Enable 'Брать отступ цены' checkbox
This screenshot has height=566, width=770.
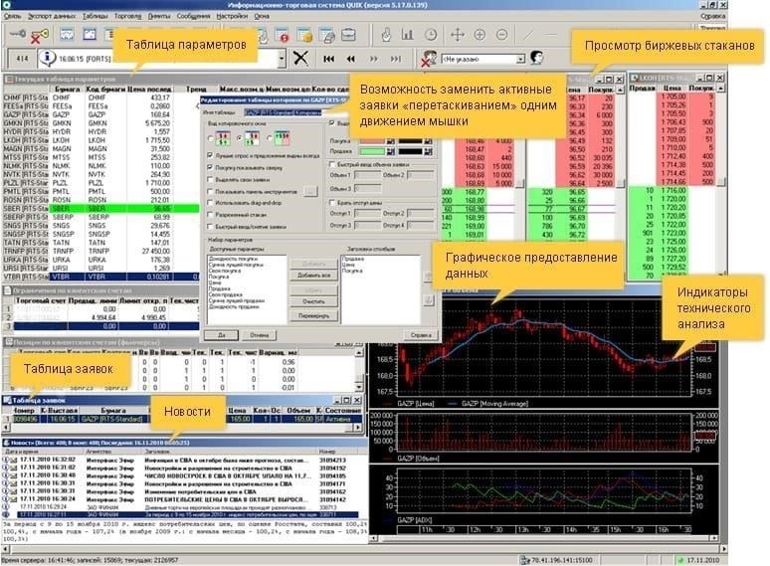[x=332, y=202]
